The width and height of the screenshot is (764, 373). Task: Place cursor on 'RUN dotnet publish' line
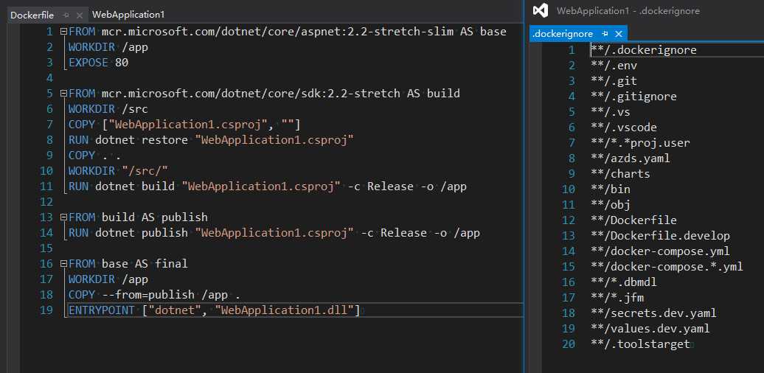[274, 233]
